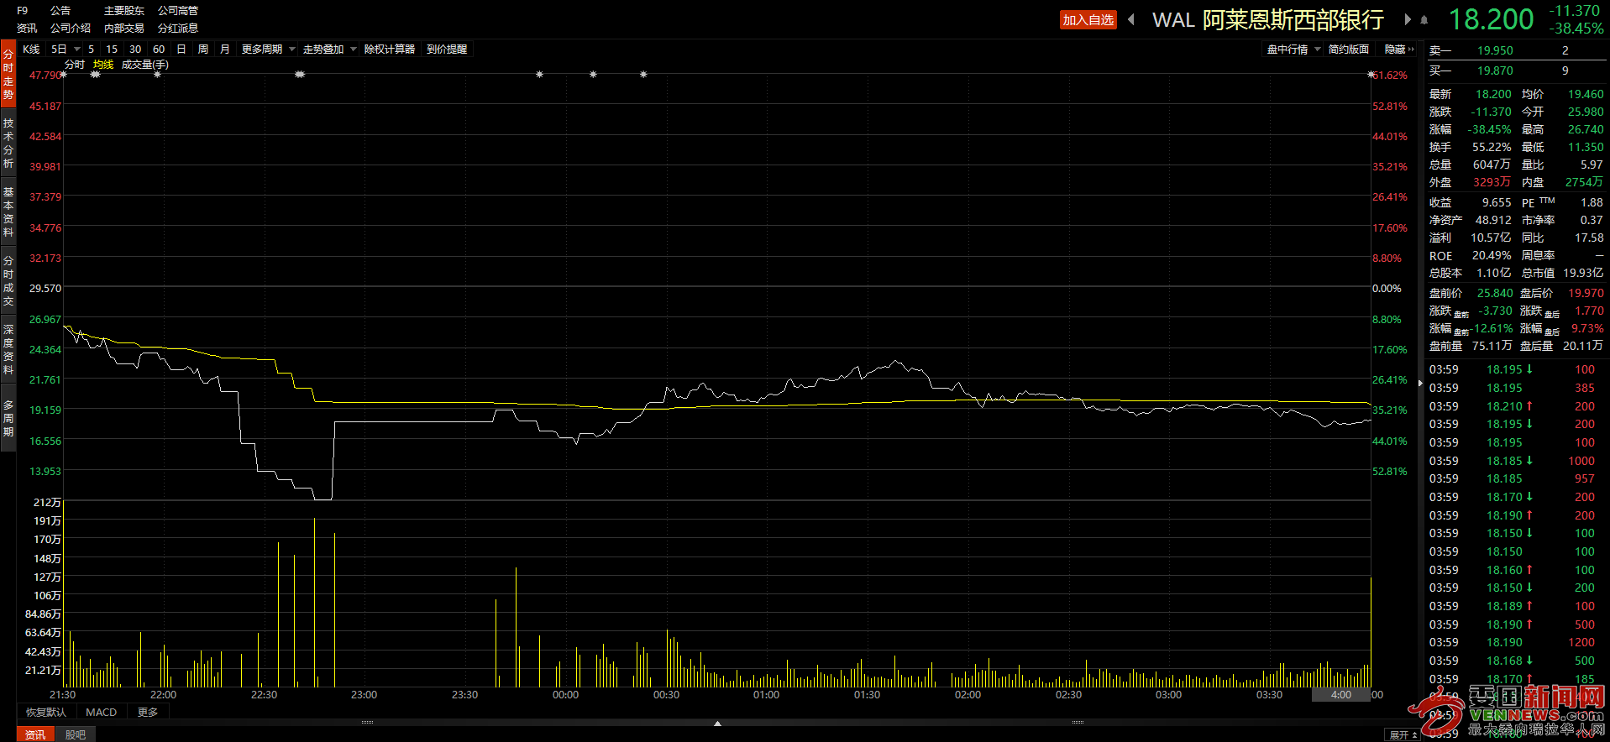Select the 15-minute period
Image resolution: width=1610 pixels, height=742 pixels.
tap(112, 50)
